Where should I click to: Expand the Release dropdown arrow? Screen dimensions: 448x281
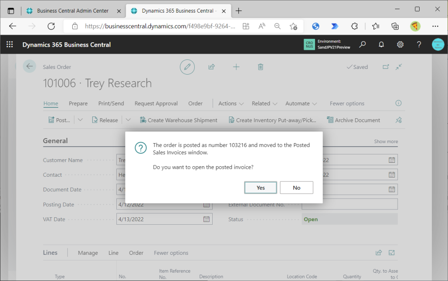[128, 120]
